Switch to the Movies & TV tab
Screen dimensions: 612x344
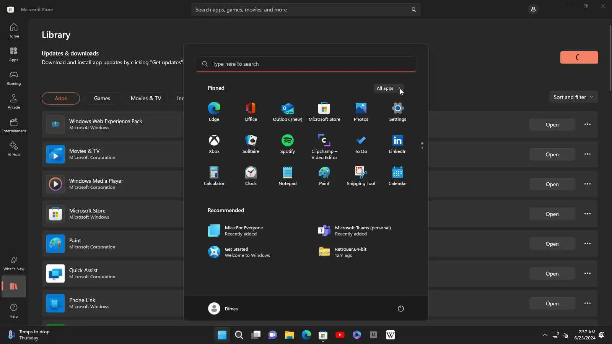[146, 98]
